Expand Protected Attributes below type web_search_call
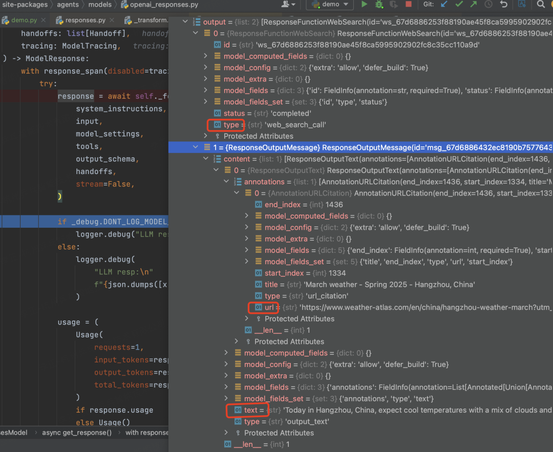Viewport: 553px width, 452px height. pyautogui.click(x=206, y=136)
